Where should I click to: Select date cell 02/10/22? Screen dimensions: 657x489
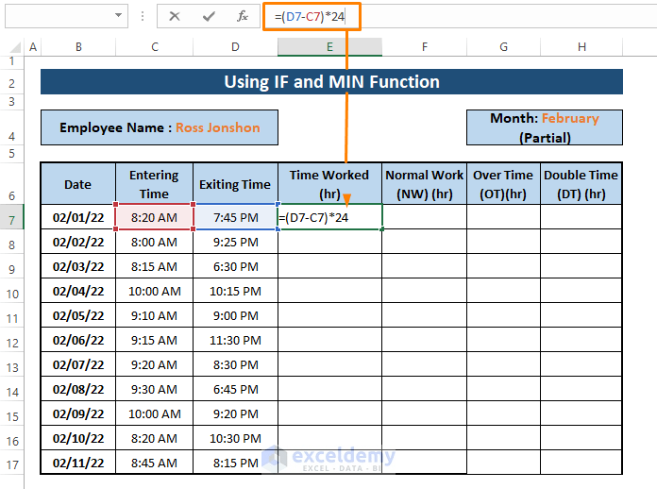tap(78, 438)
